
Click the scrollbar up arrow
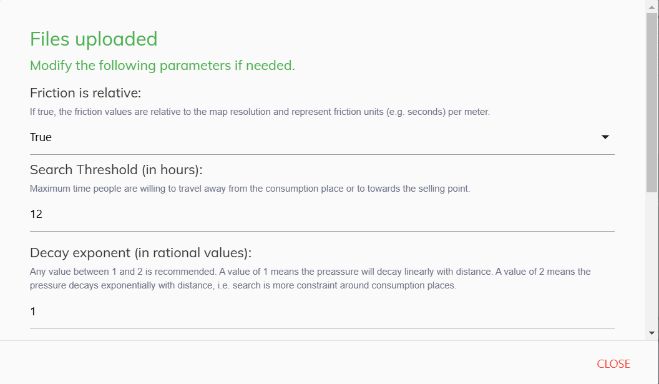tap(652, 6)
